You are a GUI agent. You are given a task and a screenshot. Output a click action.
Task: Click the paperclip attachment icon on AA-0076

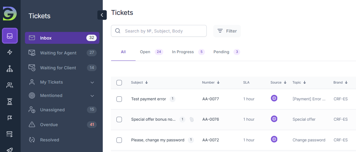(x=192, y=119)
